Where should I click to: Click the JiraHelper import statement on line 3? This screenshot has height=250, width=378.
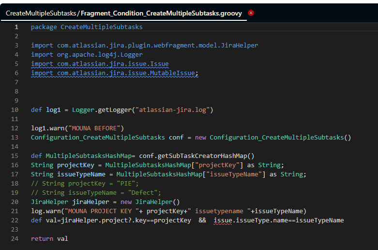click(144, 46)
